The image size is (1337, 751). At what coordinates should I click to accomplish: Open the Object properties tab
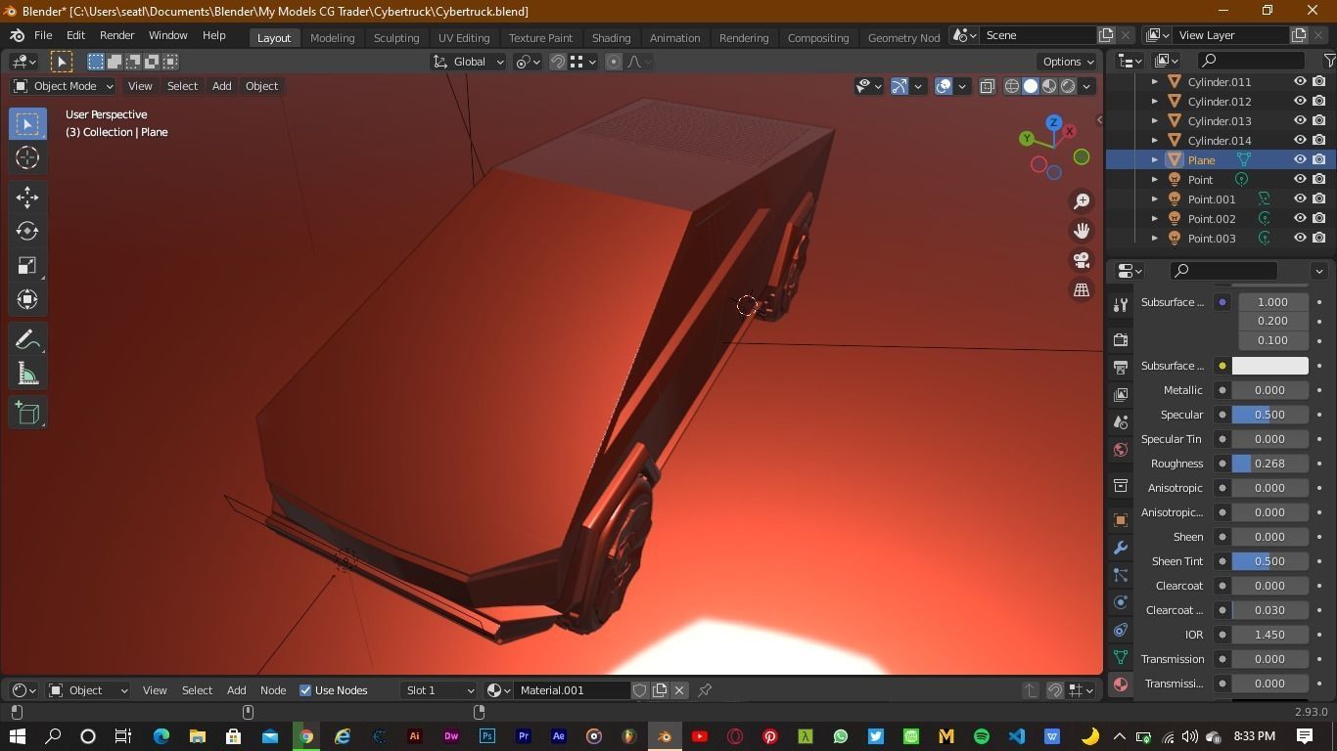click(1121, 519)
